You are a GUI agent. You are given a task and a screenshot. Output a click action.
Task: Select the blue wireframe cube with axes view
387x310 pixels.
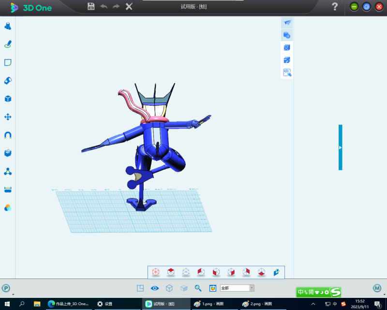(186, 272)
